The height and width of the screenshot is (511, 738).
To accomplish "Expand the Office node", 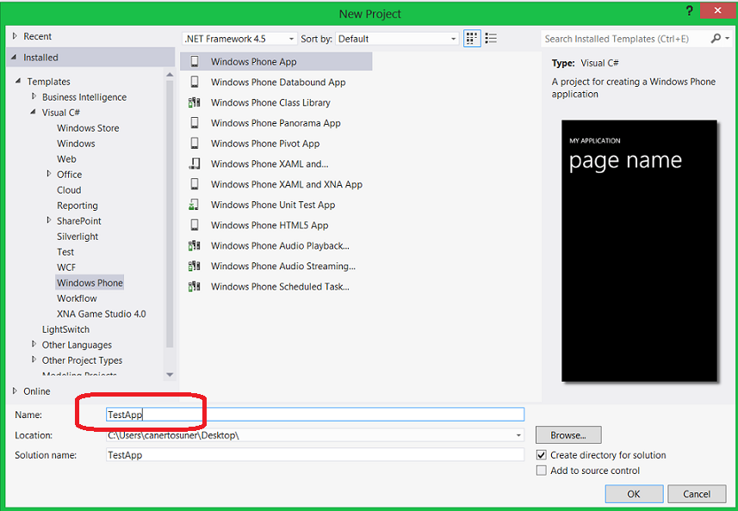I will pos(48,174).
